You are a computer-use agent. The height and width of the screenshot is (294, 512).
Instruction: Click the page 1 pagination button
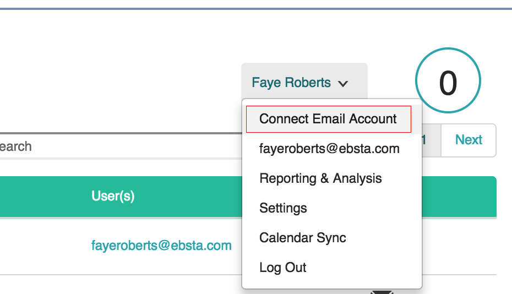pos(430,140)
